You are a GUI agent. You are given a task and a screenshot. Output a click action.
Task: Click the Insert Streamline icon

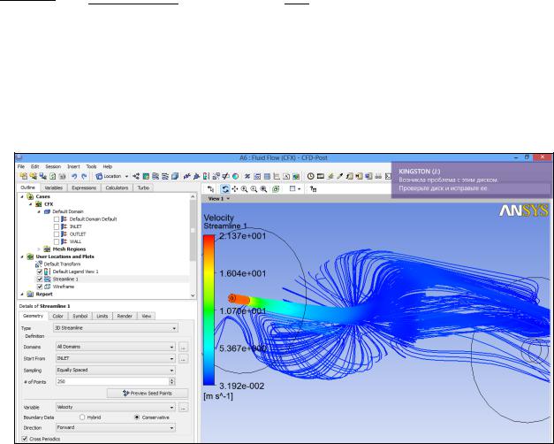tap(156, 176)
